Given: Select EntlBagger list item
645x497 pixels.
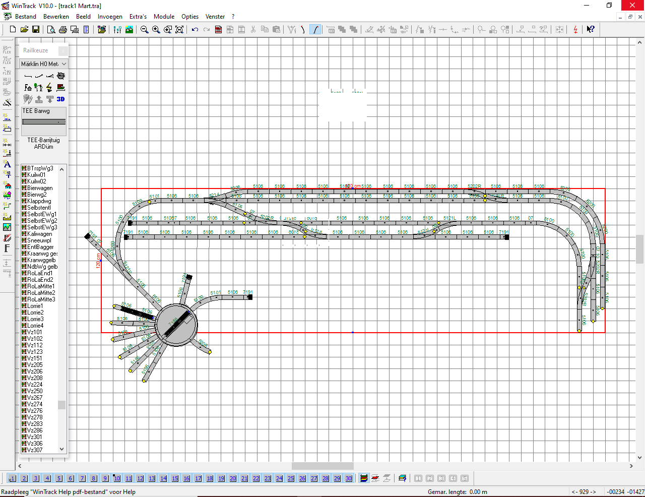Looking at the screenshot, I should 40,247.
